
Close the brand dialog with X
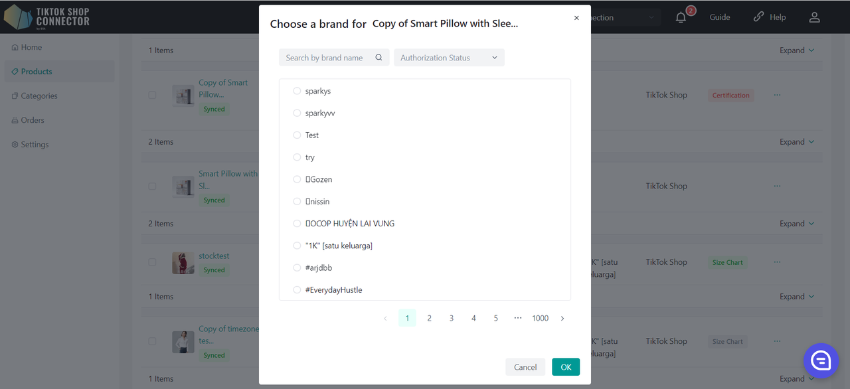(x=576, y=18)
